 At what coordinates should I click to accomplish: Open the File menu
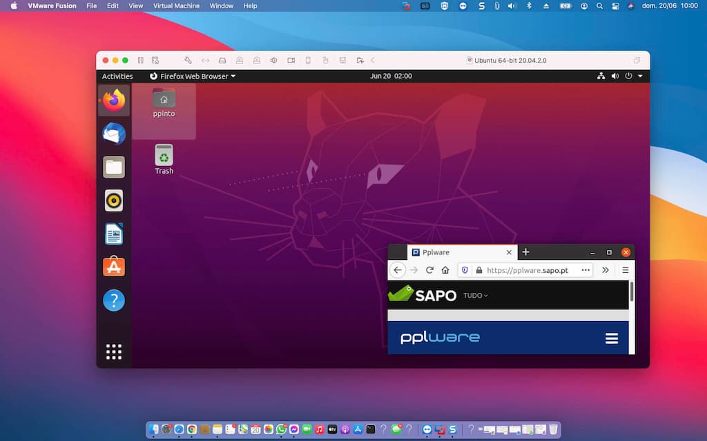coord(92,6)
